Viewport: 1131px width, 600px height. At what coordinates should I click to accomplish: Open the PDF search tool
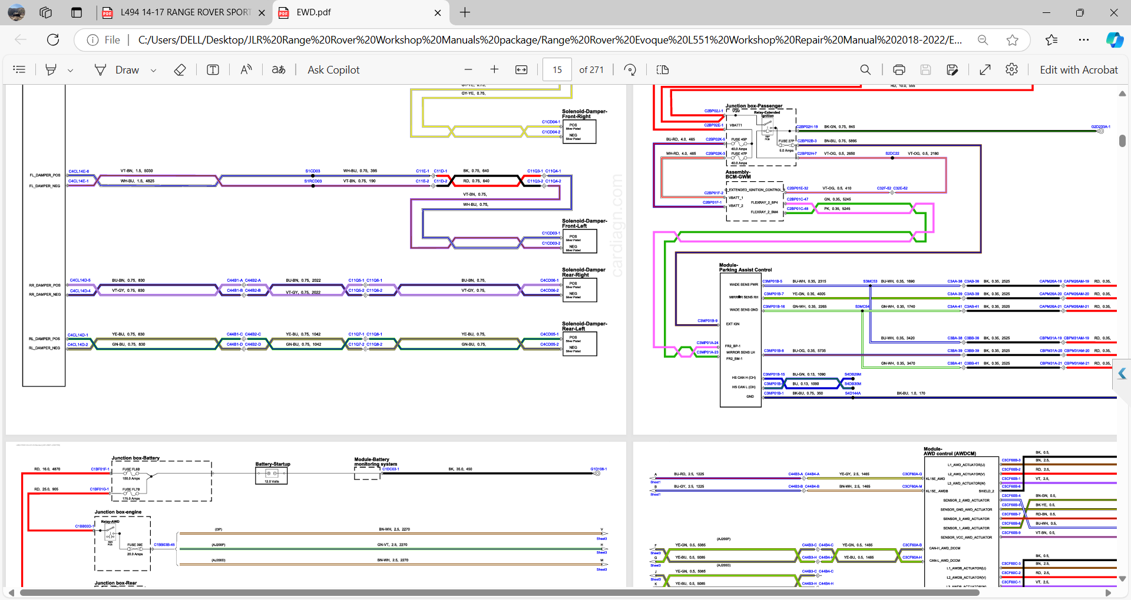[x=865, y=69]
